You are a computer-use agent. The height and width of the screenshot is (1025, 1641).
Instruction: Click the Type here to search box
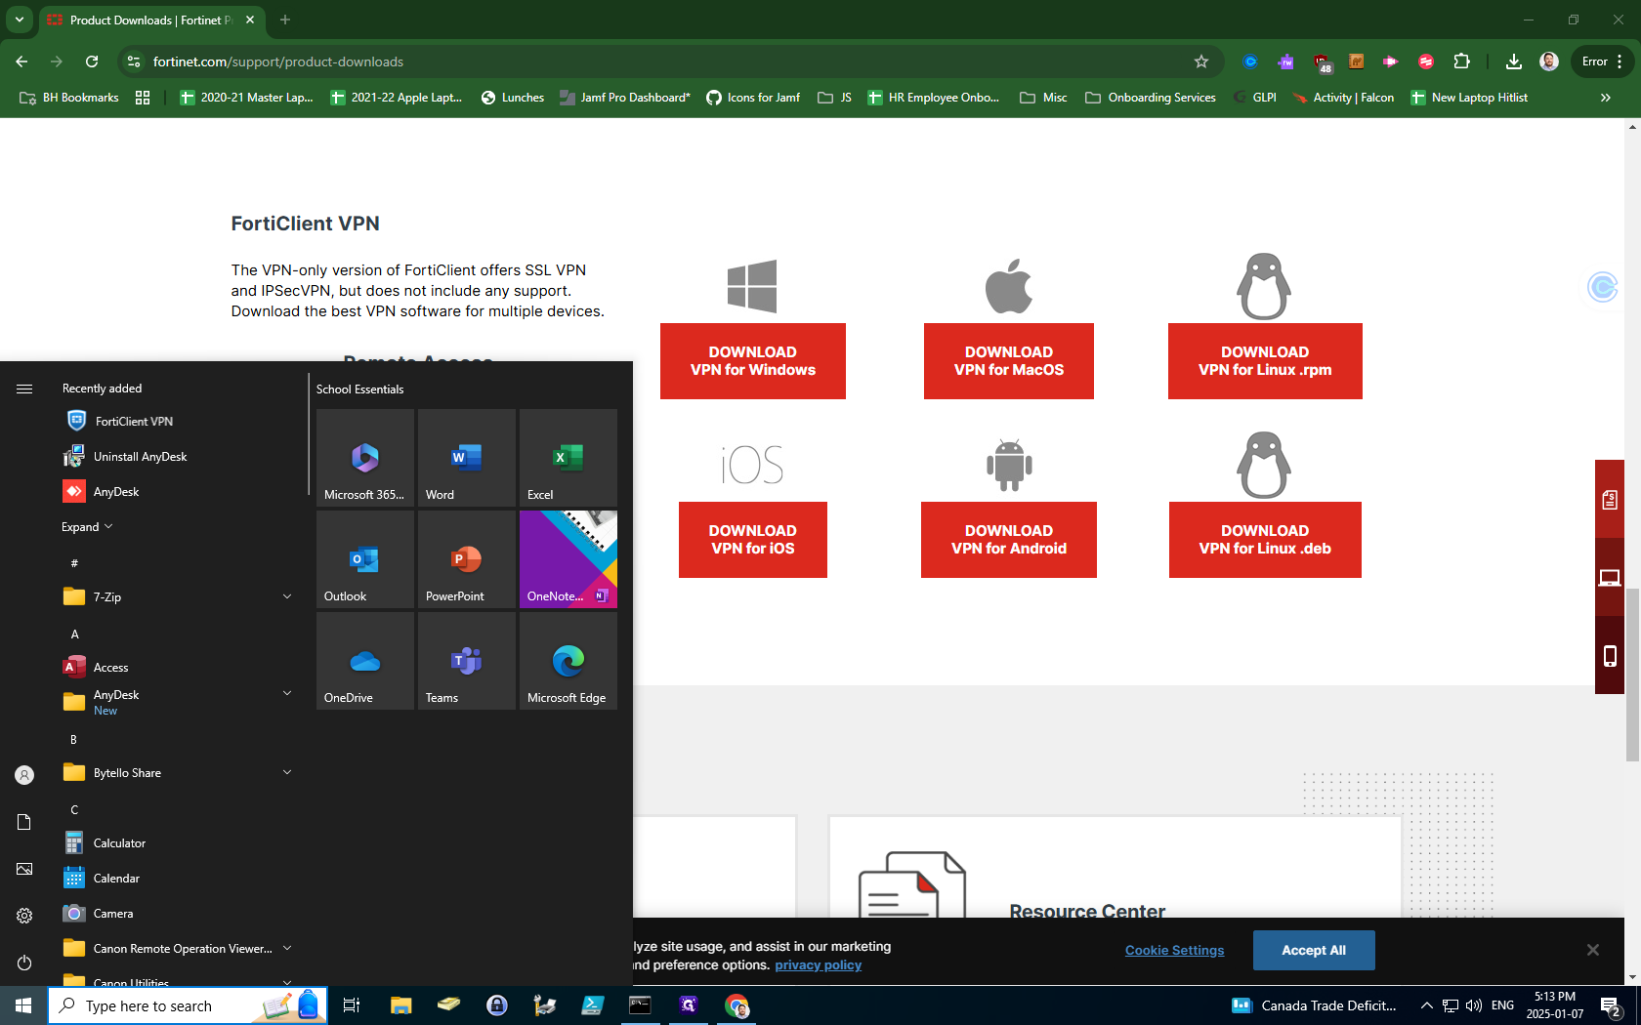[x=188, y=1005]
